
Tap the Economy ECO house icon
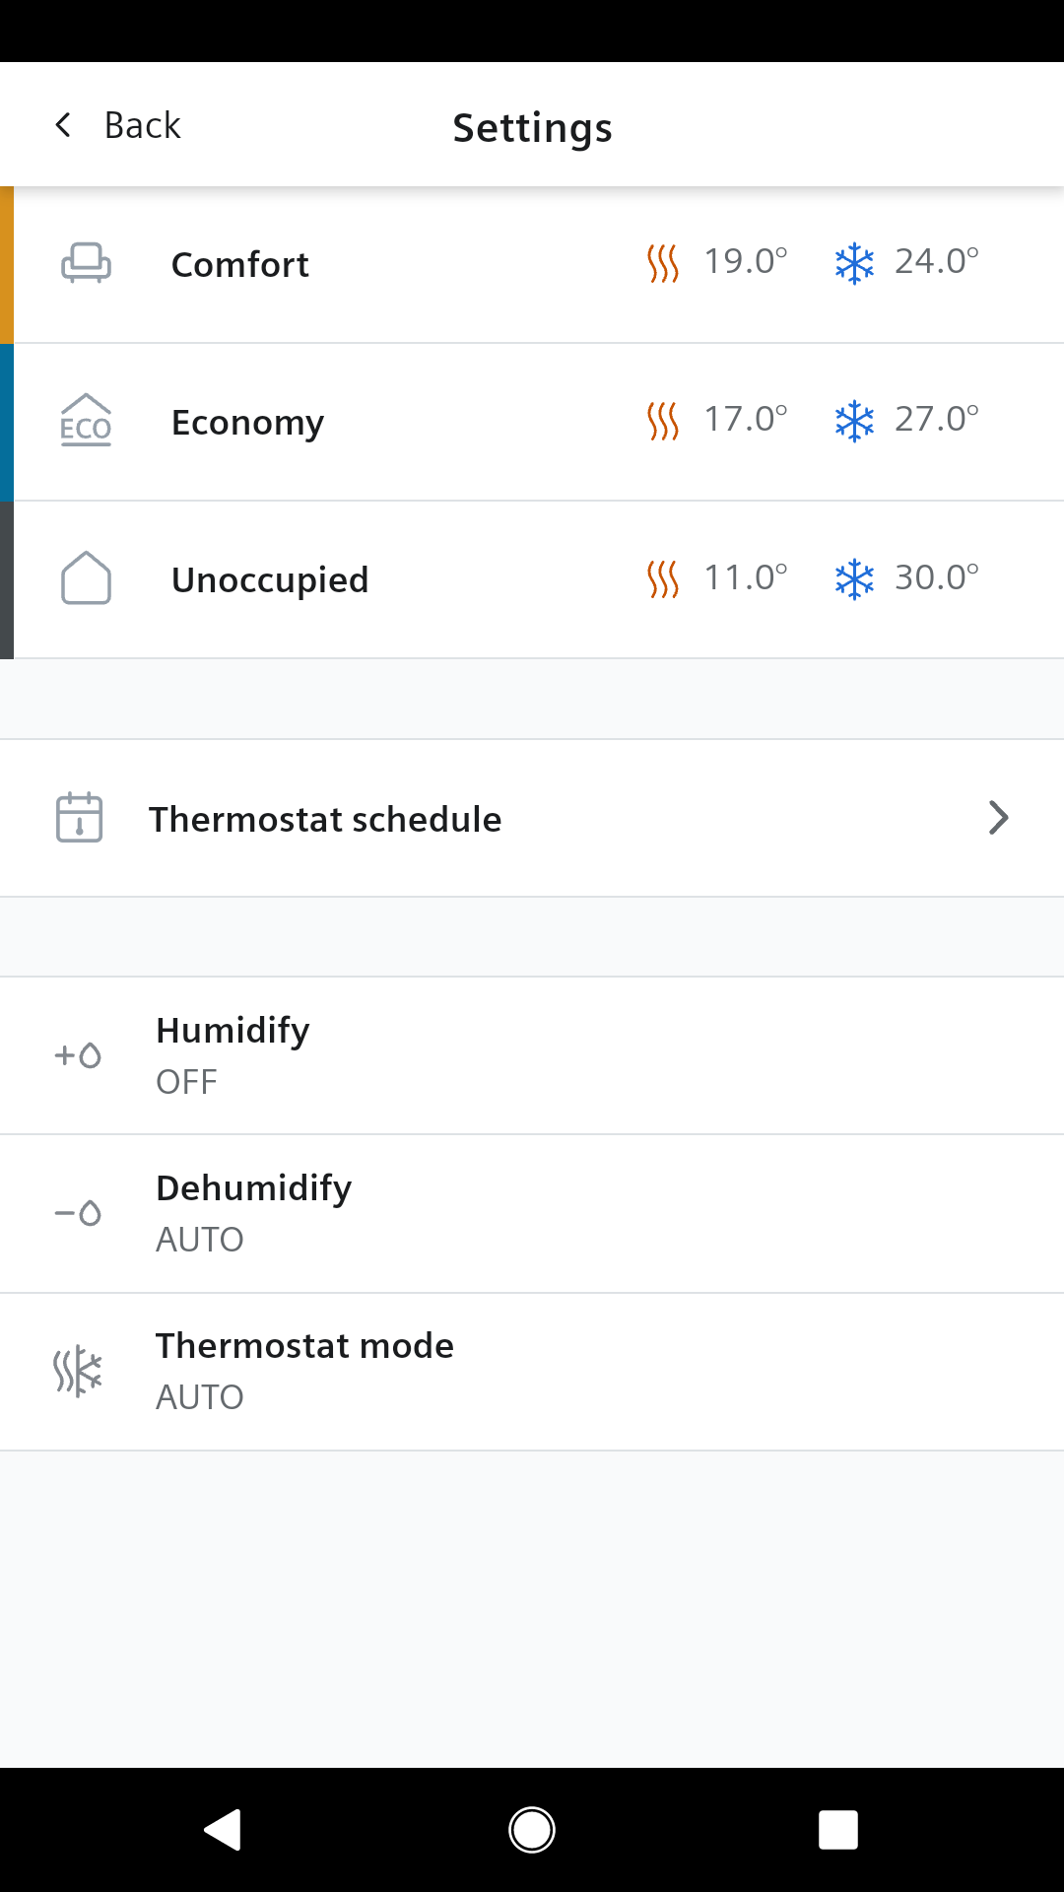point(86,421)
